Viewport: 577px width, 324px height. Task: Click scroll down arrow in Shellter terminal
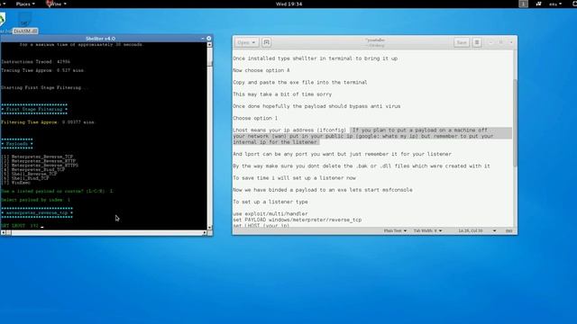[209, 228]
